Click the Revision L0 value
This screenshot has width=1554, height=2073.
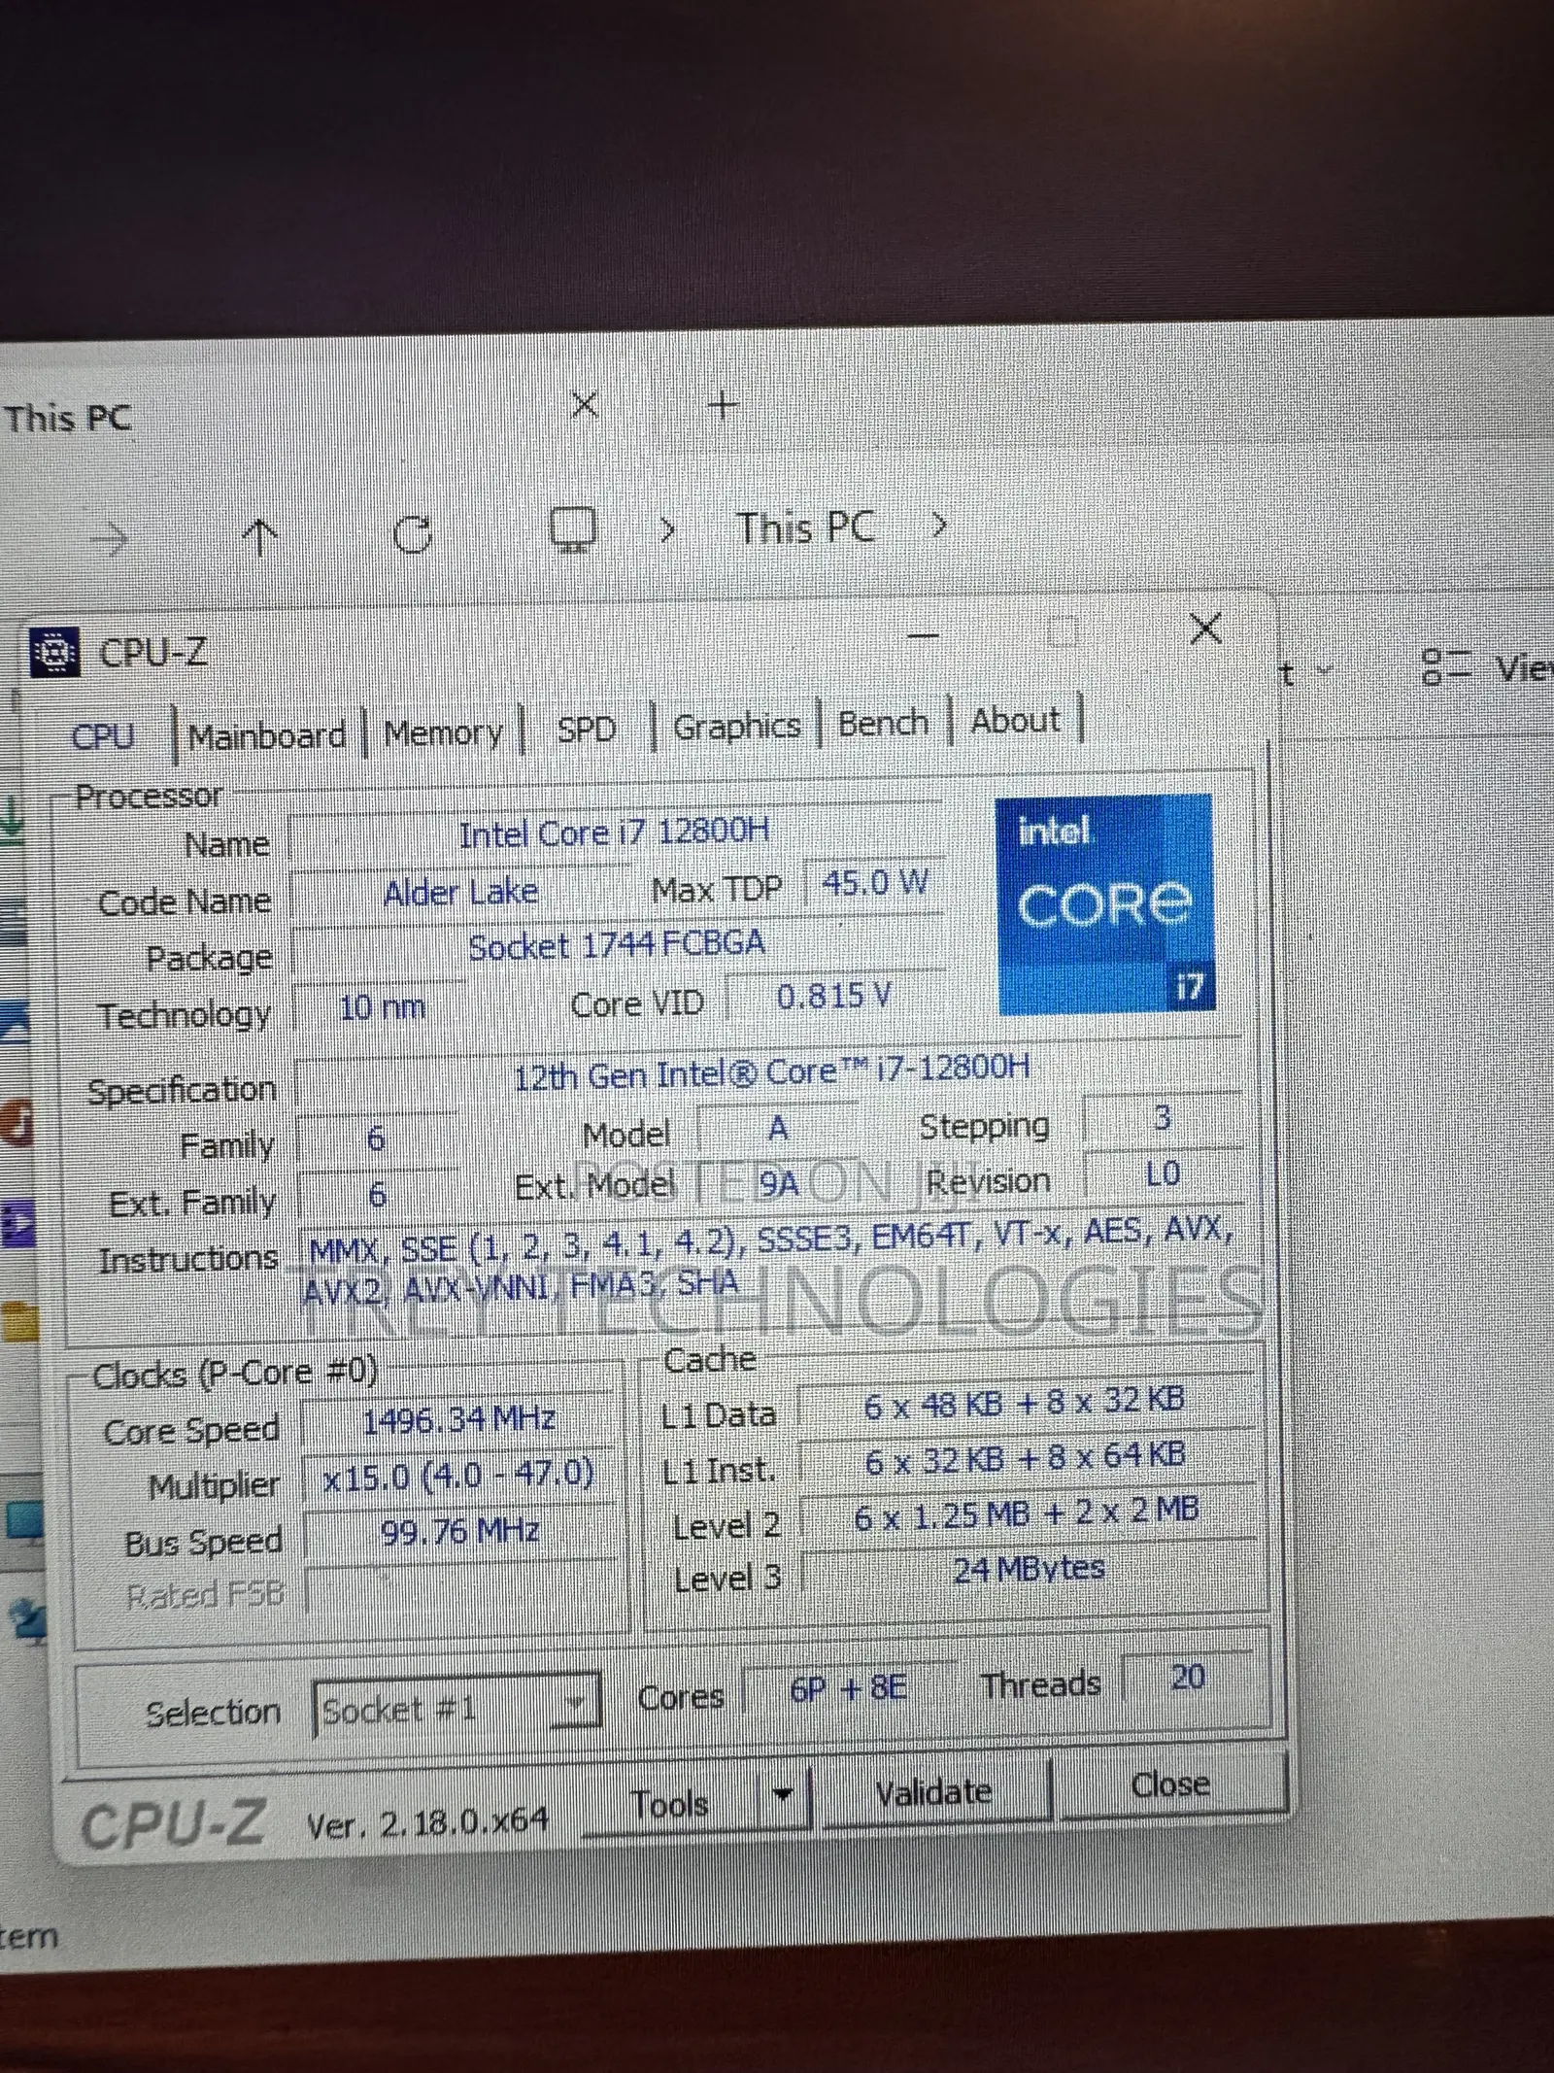1163,1175
